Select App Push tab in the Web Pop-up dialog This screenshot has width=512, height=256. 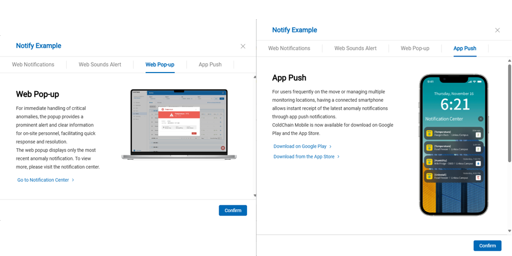click(210, 65)
